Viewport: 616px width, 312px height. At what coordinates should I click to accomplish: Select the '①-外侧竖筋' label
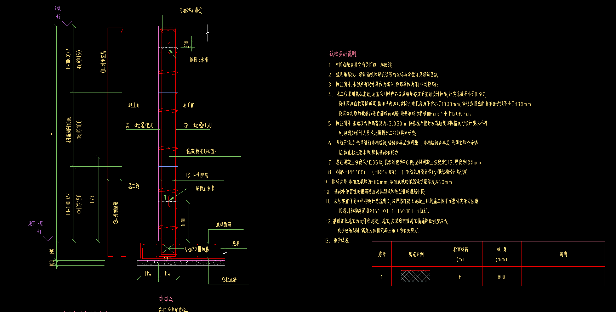tap(103, 62)
